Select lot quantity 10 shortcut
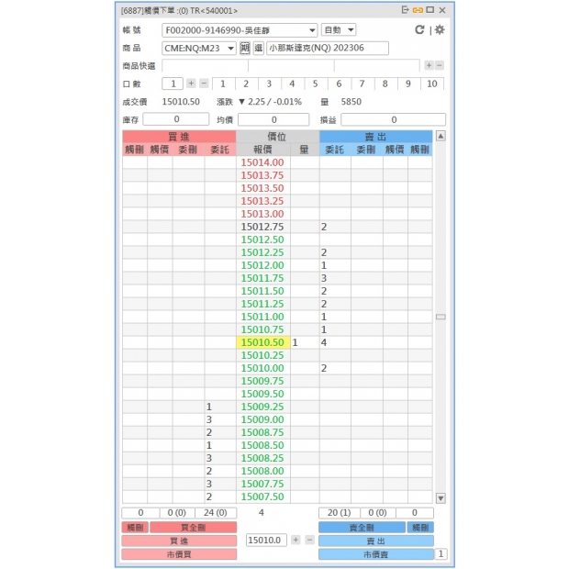This screenshot has height=569, width=569. (432, 84)
